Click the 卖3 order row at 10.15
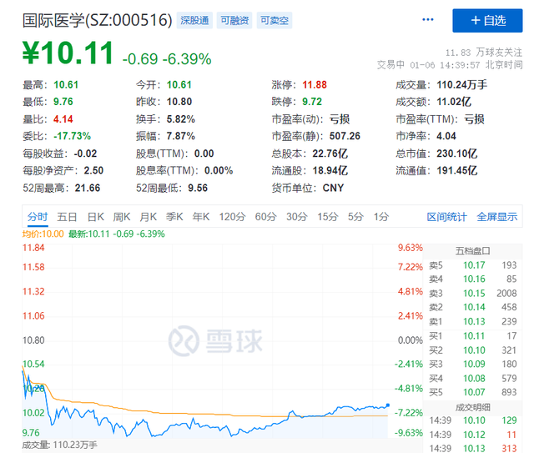The width and height of the screenshot is (534, 453). [473, 294]
